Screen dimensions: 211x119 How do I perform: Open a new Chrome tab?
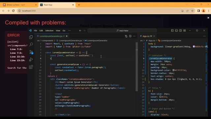pyautogui.click(x=79, y=5)
